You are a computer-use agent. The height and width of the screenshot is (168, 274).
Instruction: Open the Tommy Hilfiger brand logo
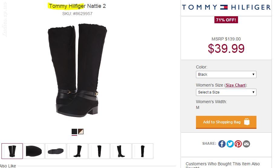pos(226,7)
